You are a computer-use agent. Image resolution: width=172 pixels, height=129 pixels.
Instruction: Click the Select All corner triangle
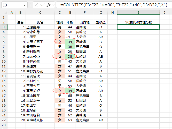point(6,13)
